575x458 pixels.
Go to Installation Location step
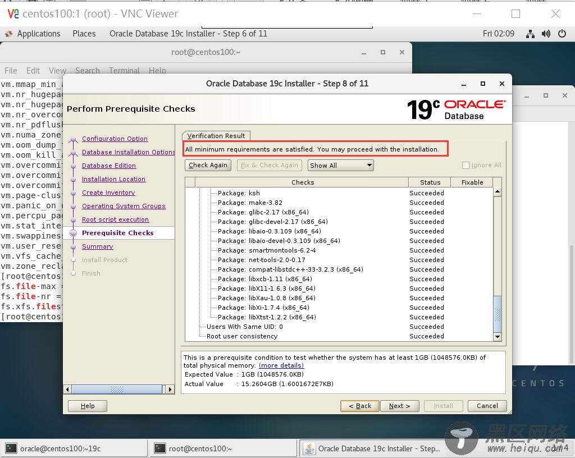(113, 179)
